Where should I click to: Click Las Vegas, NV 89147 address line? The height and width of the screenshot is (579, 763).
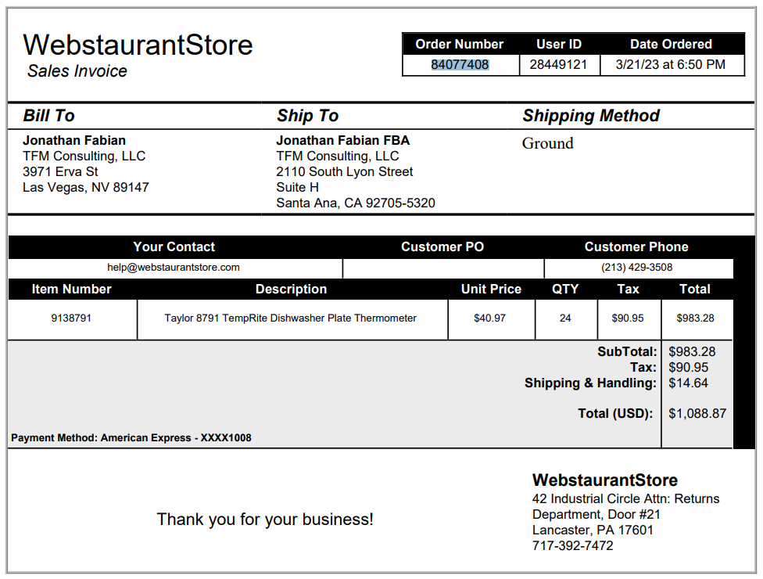point(86,188)
